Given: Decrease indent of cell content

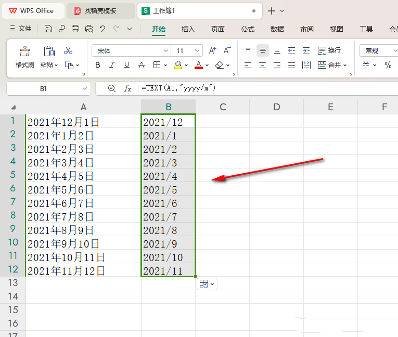Looking at the screenshot, I should (292, 50).
